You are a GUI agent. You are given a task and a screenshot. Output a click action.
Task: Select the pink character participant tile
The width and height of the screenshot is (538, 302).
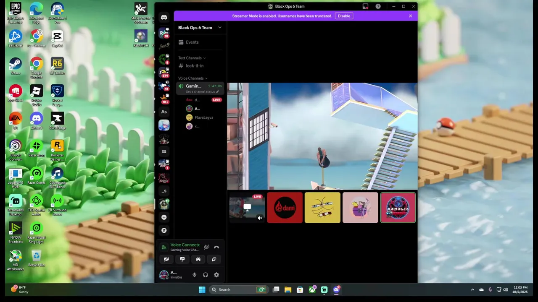(x=360, y=208)
